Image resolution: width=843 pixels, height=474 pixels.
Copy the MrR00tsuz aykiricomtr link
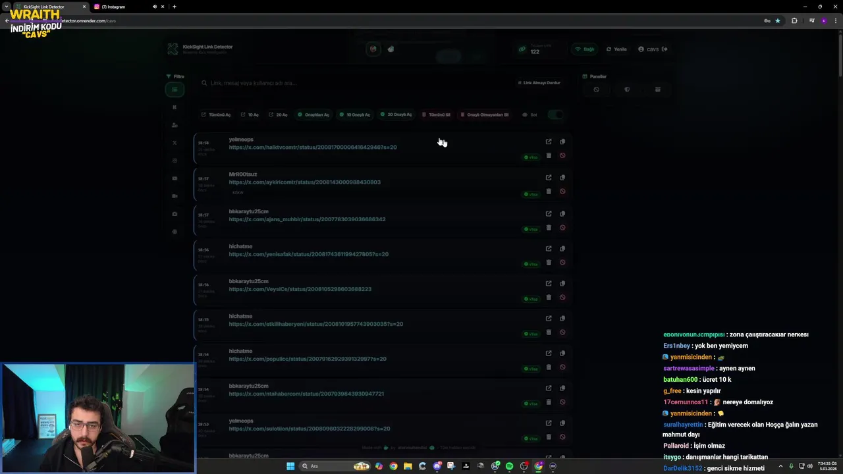coord(562,177)
